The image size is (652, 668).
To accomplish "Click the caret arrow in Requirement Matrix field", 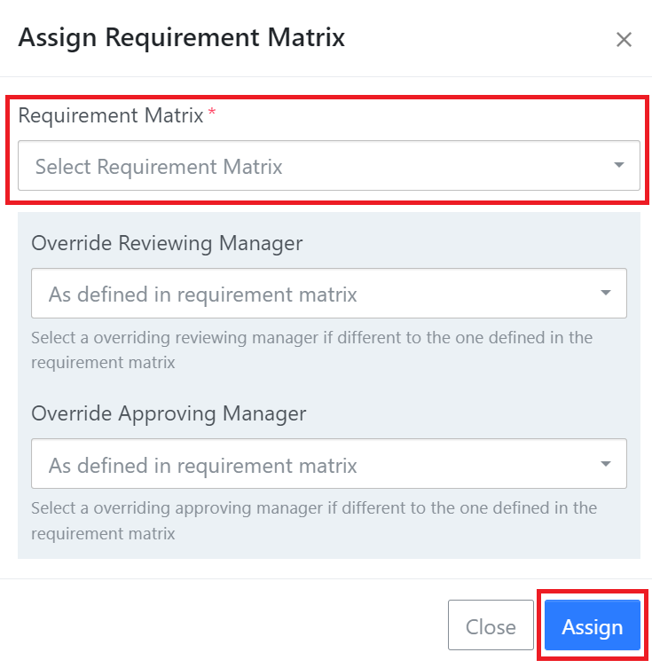I will (x=619, y=165).
